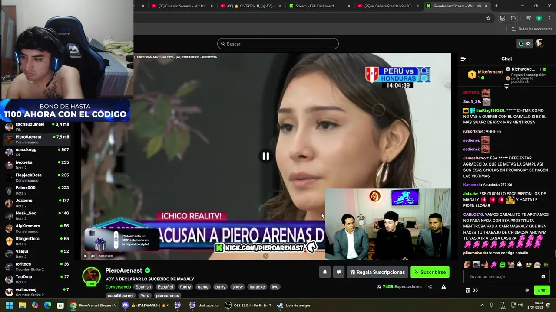Viewport: 556px width, 312px height.
Task: Open Chrome three-dot menu
Action: click(549, 18)
